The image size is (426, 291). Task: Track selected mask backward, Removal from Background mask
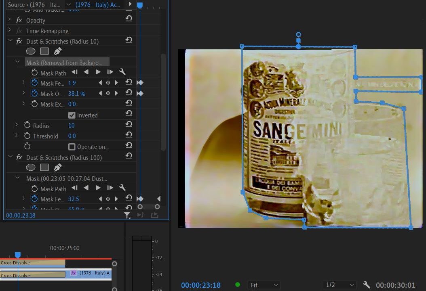[86, 72]
